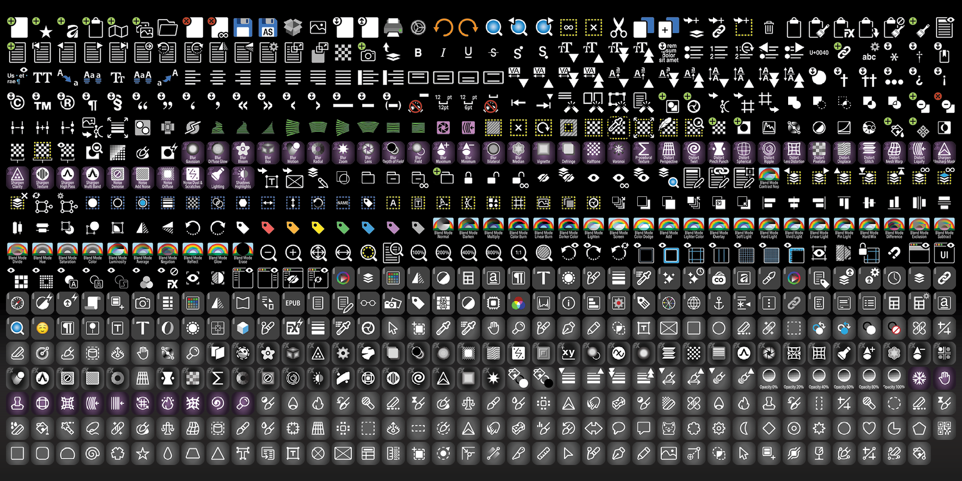
Task: Click the crossed-out eye Hide icon
Action: pos(544,178)
